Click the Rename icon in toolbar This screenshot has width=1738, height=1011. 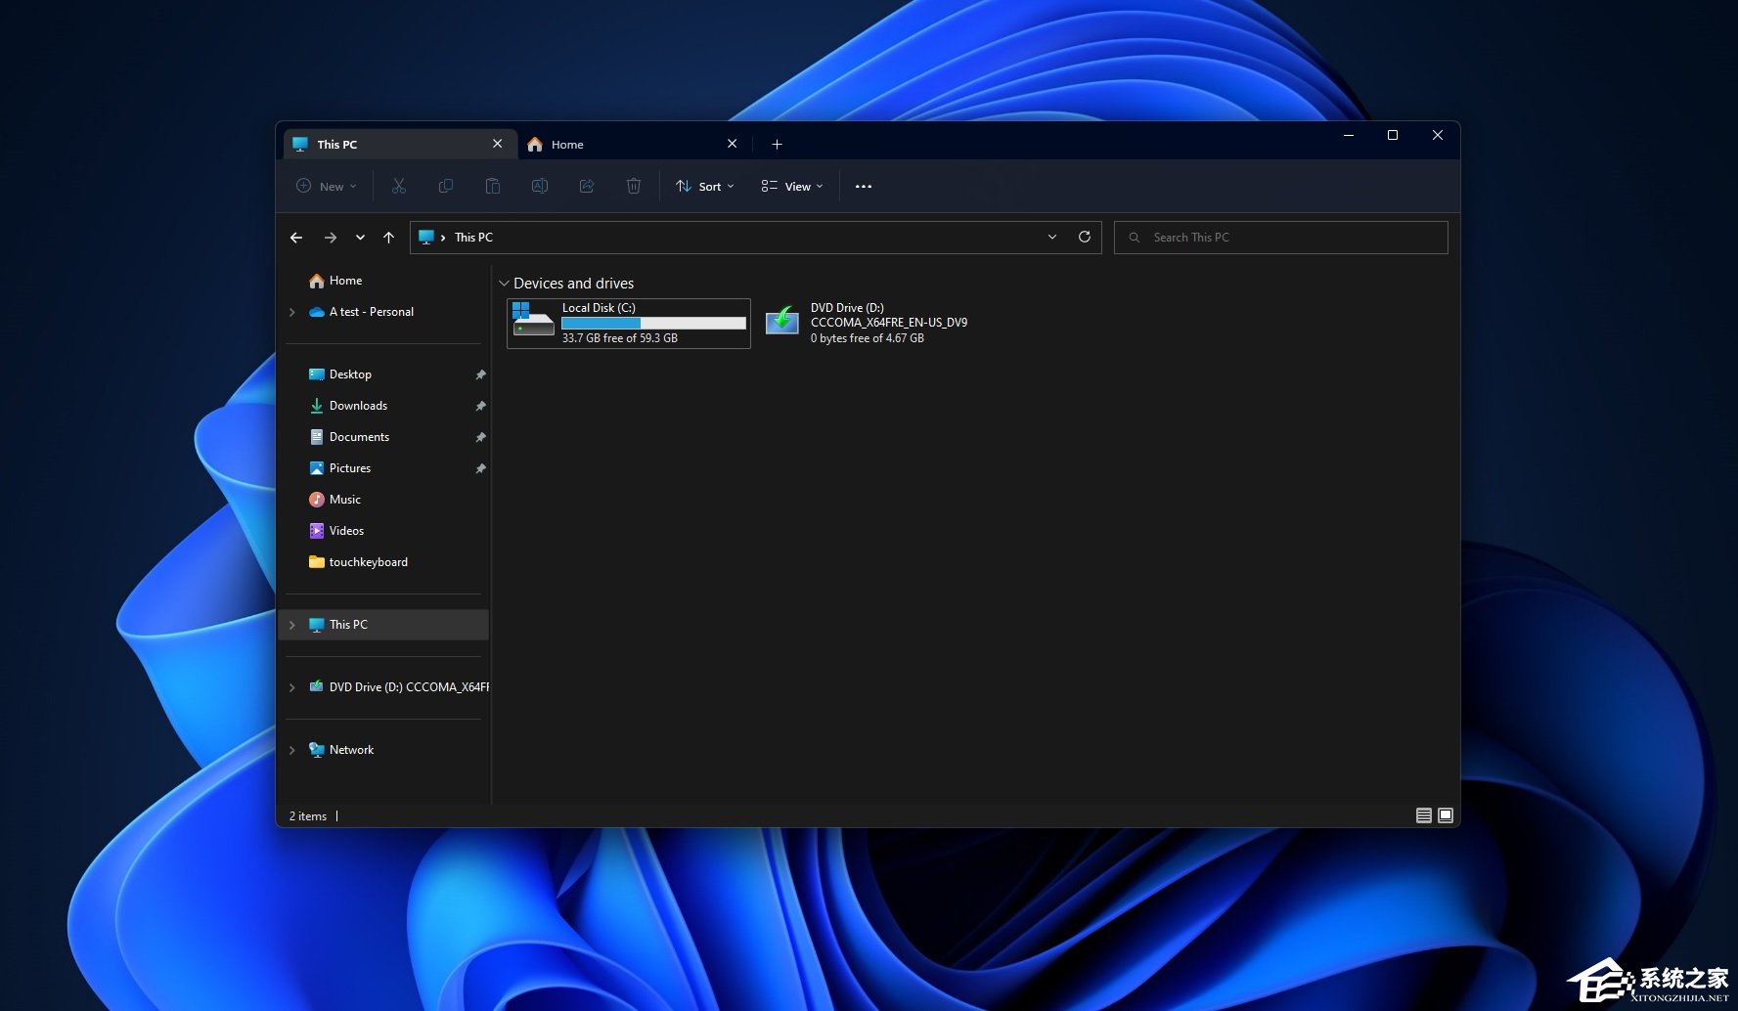click(540, 186)
